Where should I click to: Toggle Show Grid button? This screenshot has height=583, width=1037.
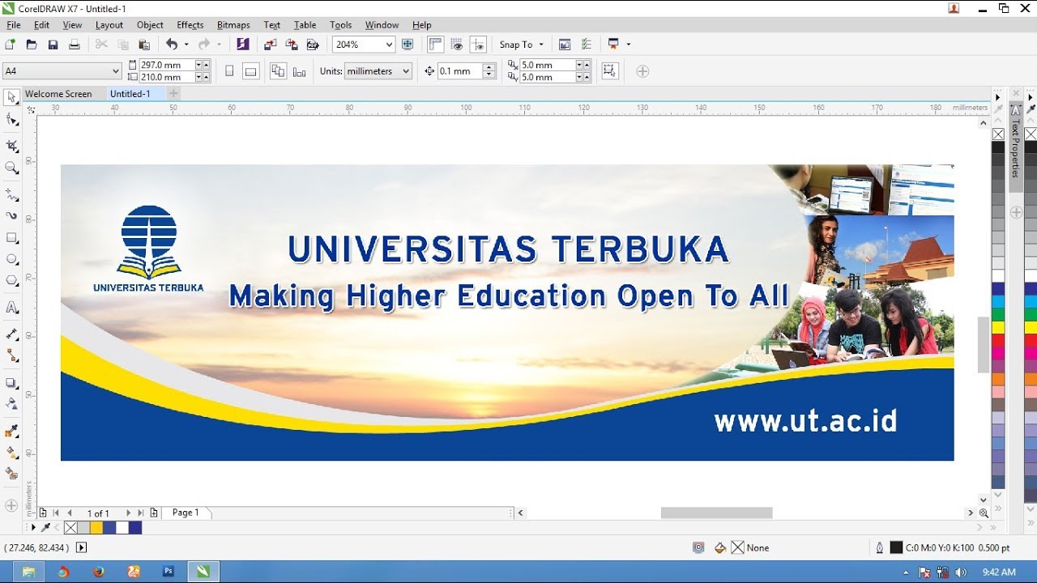pyautogui.click(x=457, y=45)
